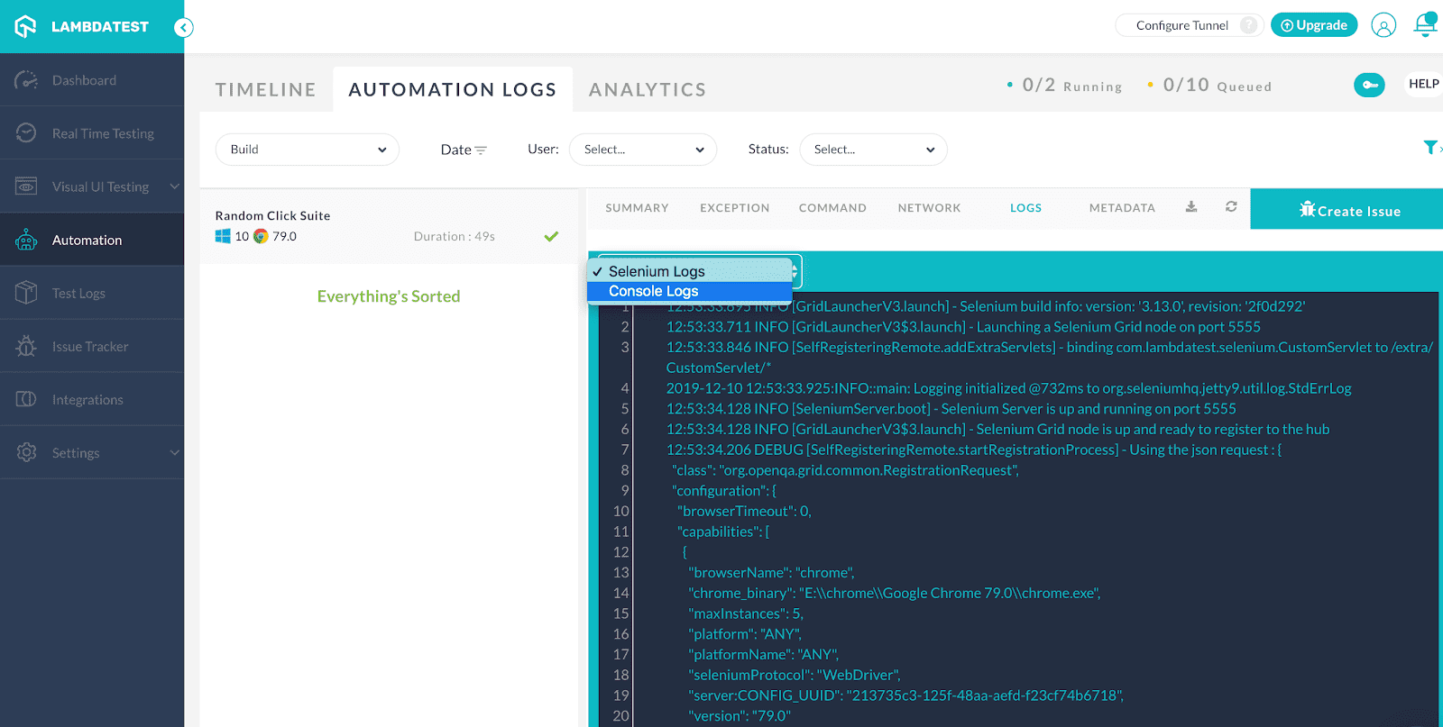Click the Everything's Sorted message
1443x727 pixels.
coord(389,296)
